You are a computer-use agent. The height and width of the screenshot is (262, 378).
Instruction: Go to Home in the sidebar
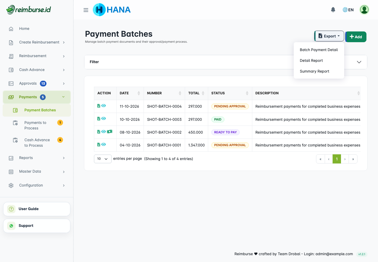click(37, 29)
